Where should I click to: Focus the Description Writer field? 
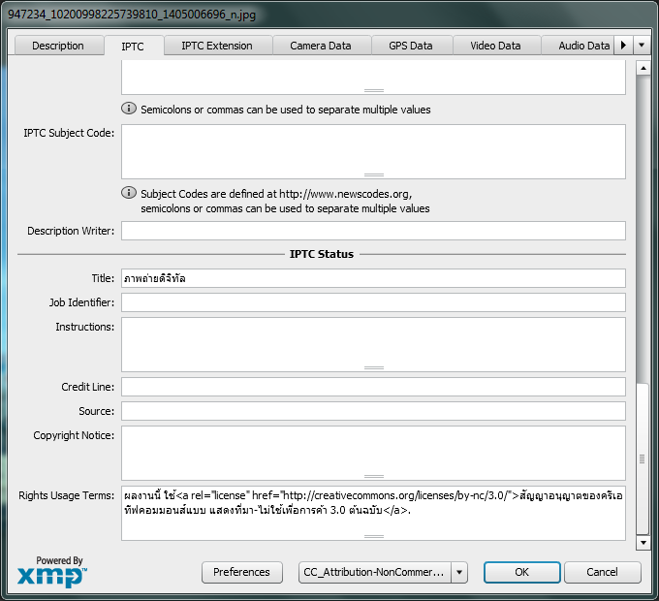click(373, 231)
